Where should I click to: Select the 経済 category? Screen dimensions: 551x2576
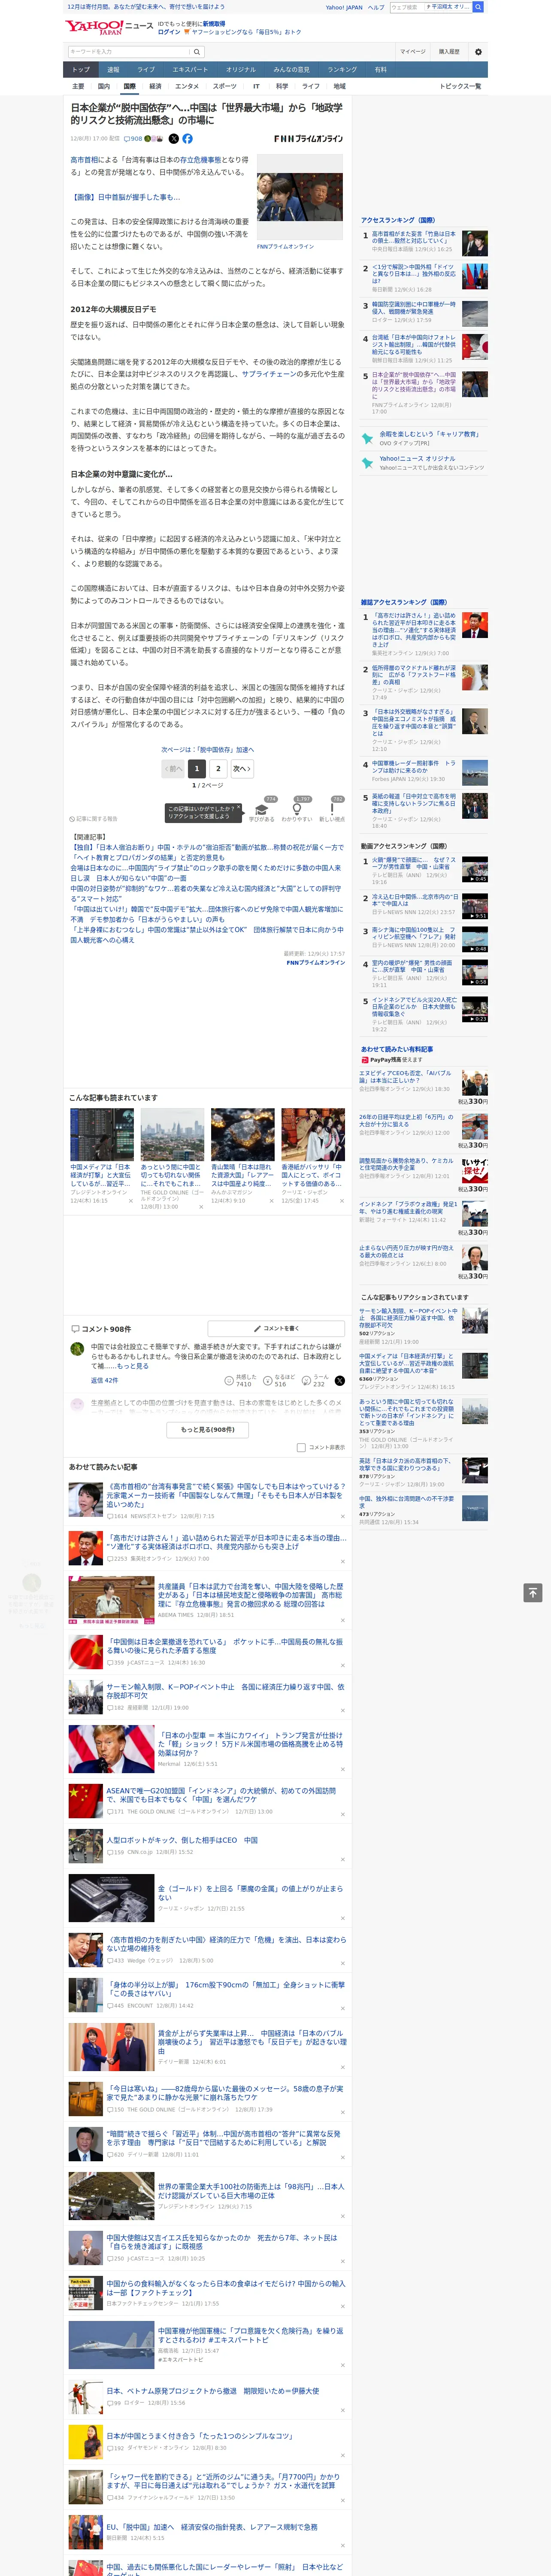pos(155,86)
